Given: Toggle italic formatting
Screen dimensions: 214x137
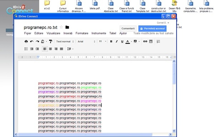Looking at the screenshot, I should (x=117, y=41).
